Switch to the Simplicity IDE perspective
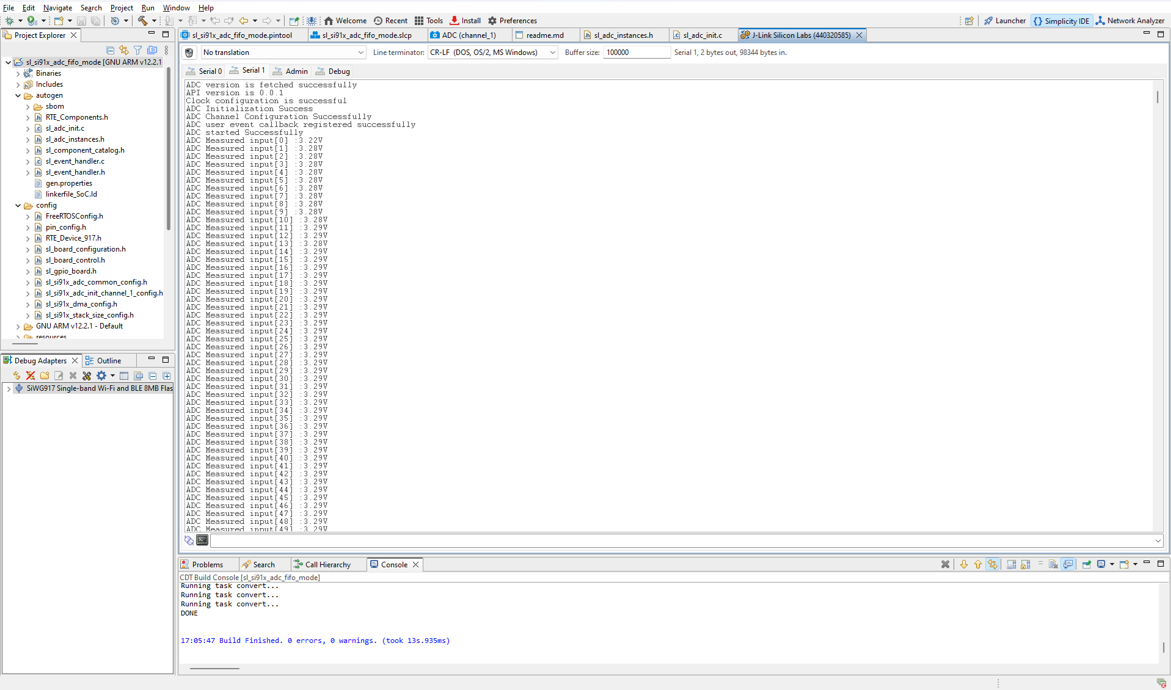The image size is (1171, 690). pyautogui.click(x=1062, y=20)
